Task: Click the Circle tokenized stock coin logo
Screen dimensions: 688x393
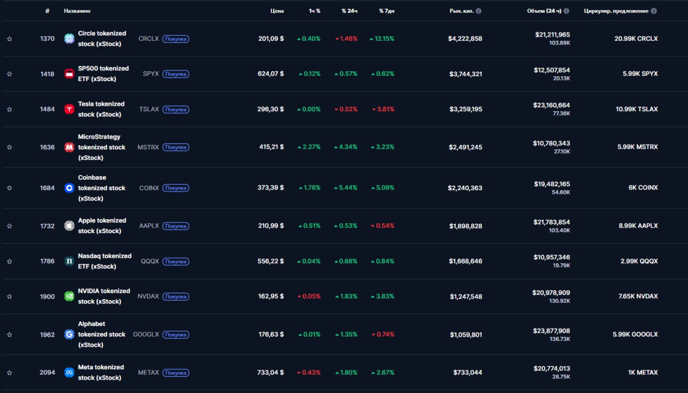Action: 69,39
